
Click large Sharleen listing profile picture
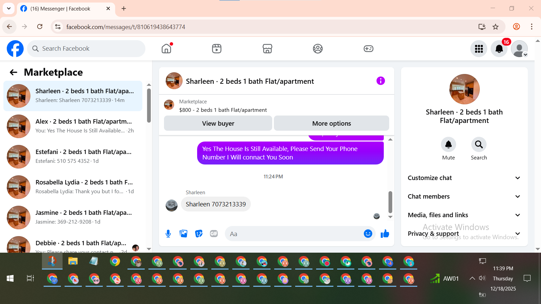464,89
